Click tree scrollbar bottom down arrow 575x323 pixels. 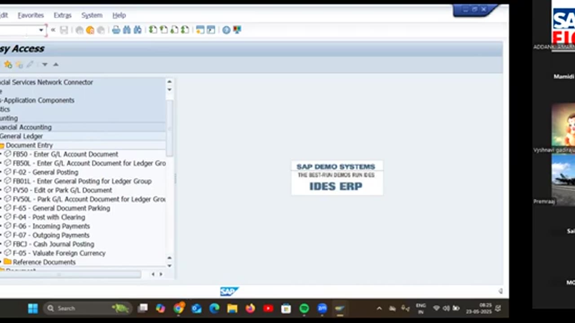(169, 265)
